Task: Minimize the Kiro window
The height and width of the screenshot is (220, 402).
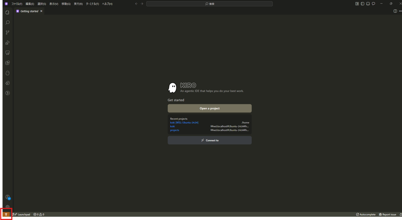Action: click(381, 4)
